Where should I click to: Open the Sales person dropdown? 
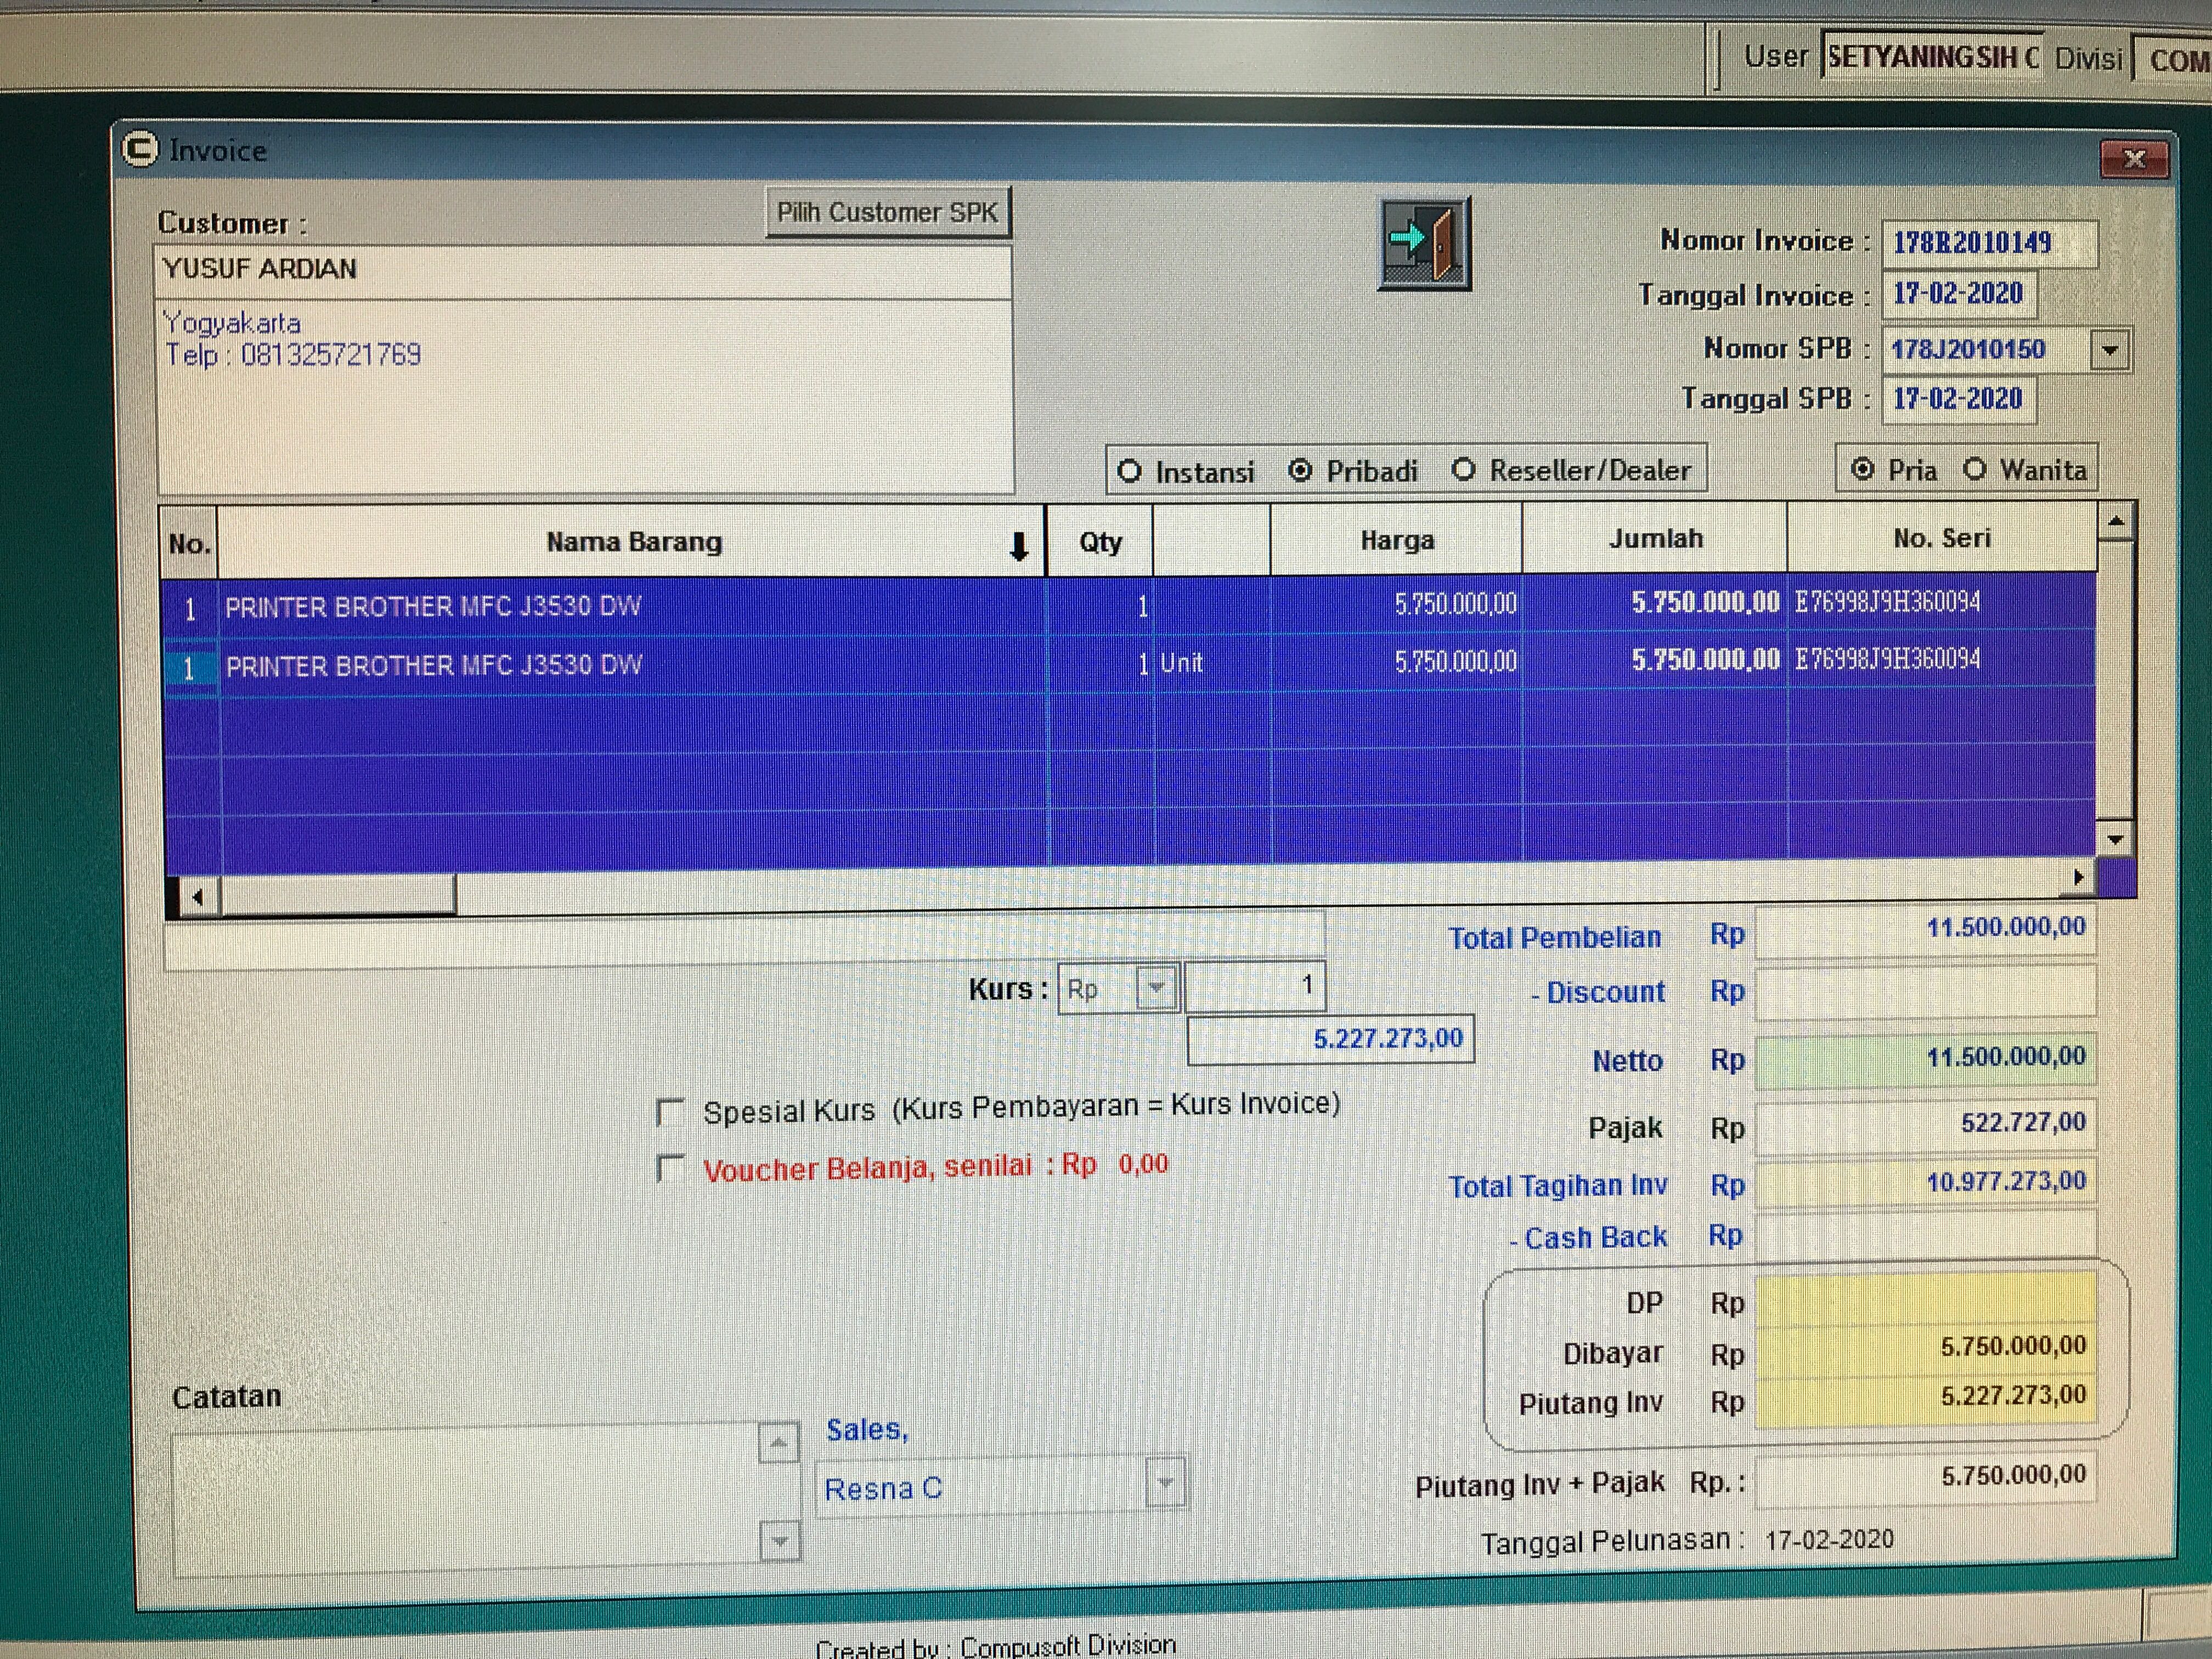(x=1165, y=1482)
